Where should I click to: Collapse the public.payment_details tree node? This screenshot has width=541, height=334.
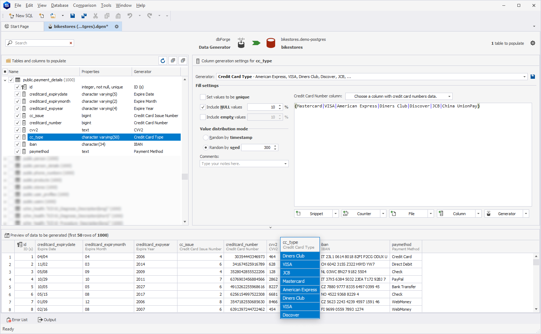click(x=5, y=80)
